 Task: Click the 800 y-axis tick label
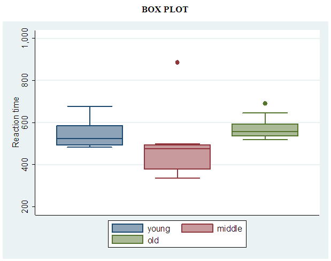[25, 81]
